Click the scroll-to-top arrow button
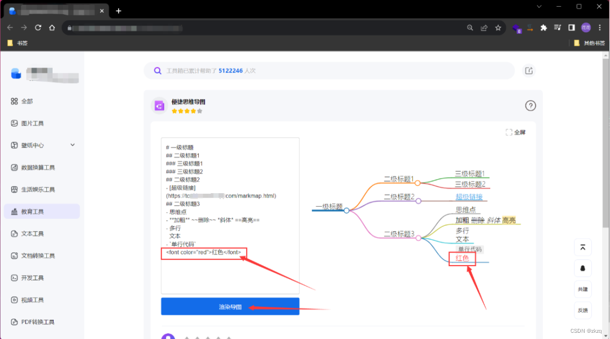Screen dimensions: 610x339 (x=582, y=247)
